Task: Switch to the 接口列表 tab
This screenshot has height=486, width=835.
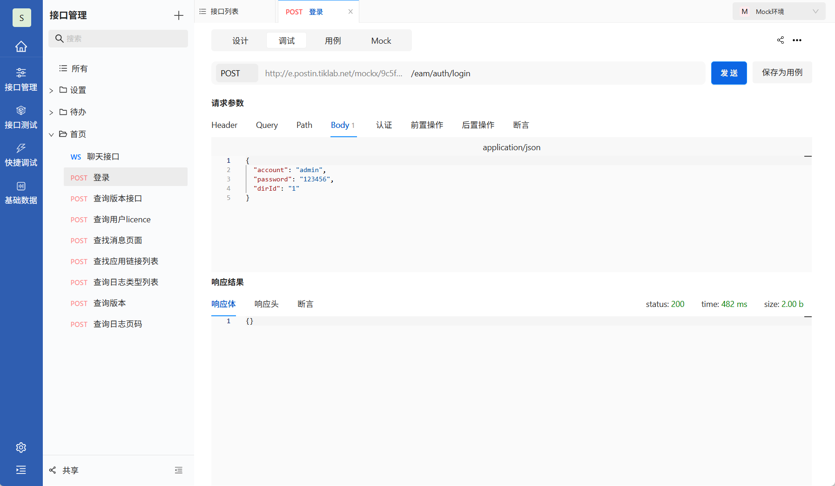Action: click(x=219, y=11)
